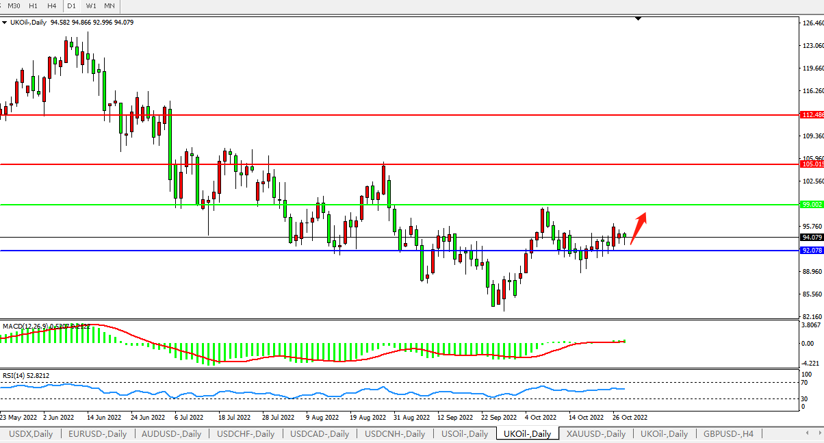Click the red upward arrow annotation
Image resolution: width=824 pixels, height=443 pixels.
[639, 229]
